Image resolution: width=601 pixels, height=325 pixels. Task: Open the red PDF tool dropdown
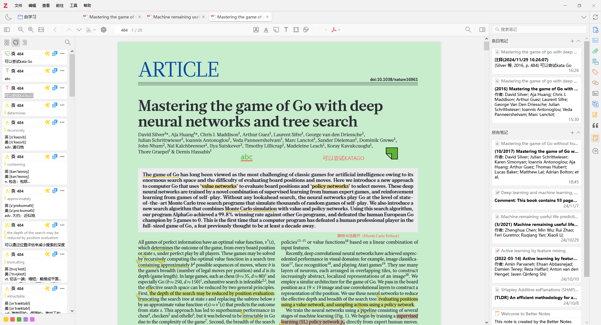pos(336,30)
